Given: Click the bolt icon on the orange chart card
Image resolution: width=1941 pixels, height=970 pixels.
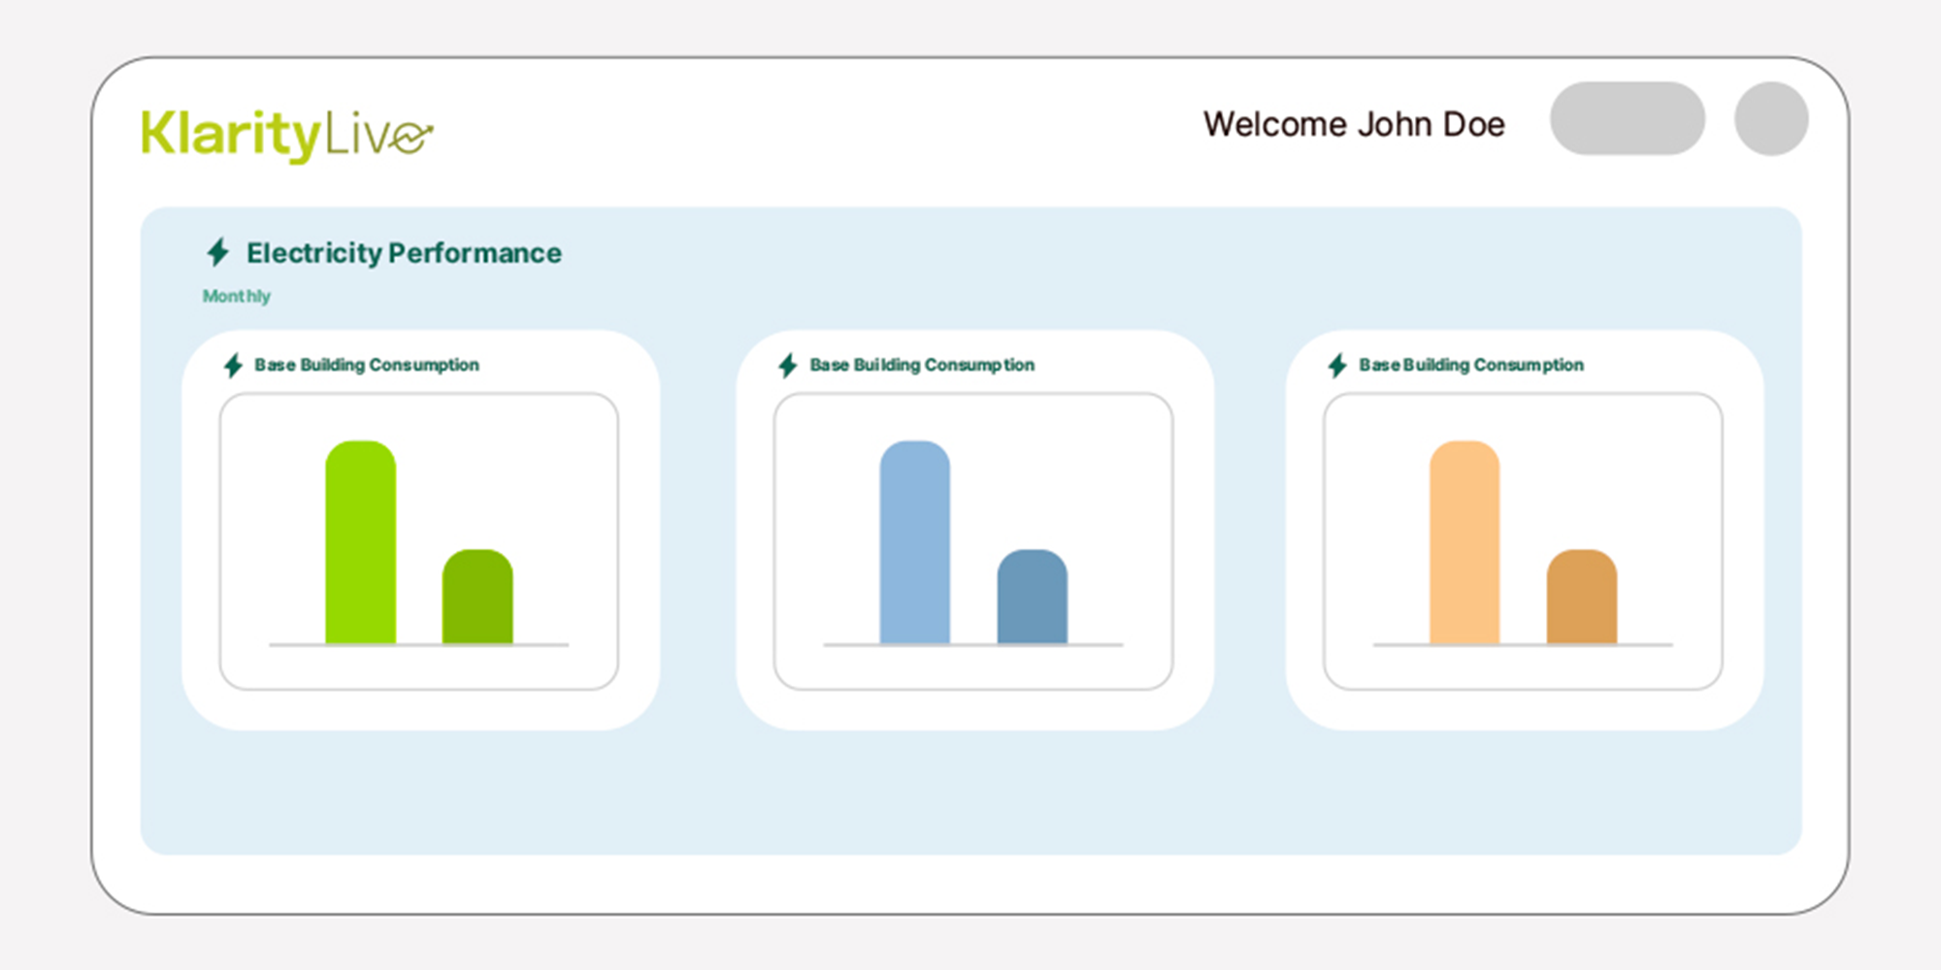Looking at the screenshot, I should pos(1337,366).
